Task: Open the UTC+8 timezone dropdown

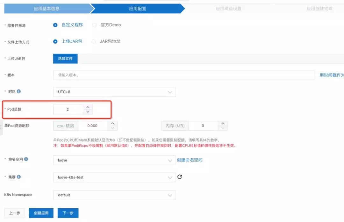Action: tap(114, 92)
